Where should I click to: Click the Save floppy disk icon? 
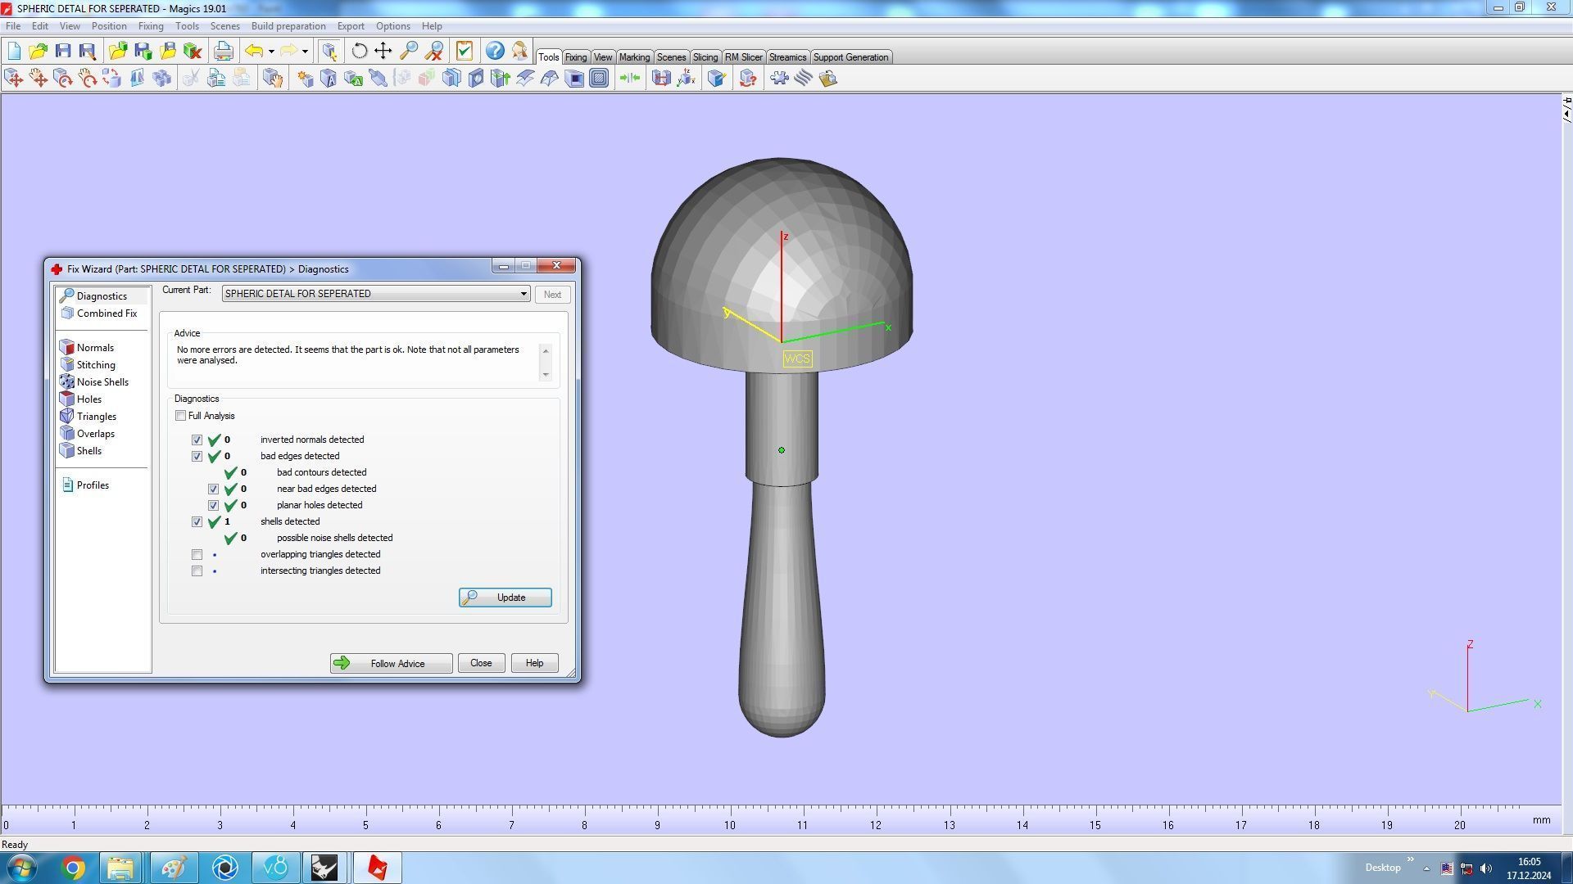point(63,51)
